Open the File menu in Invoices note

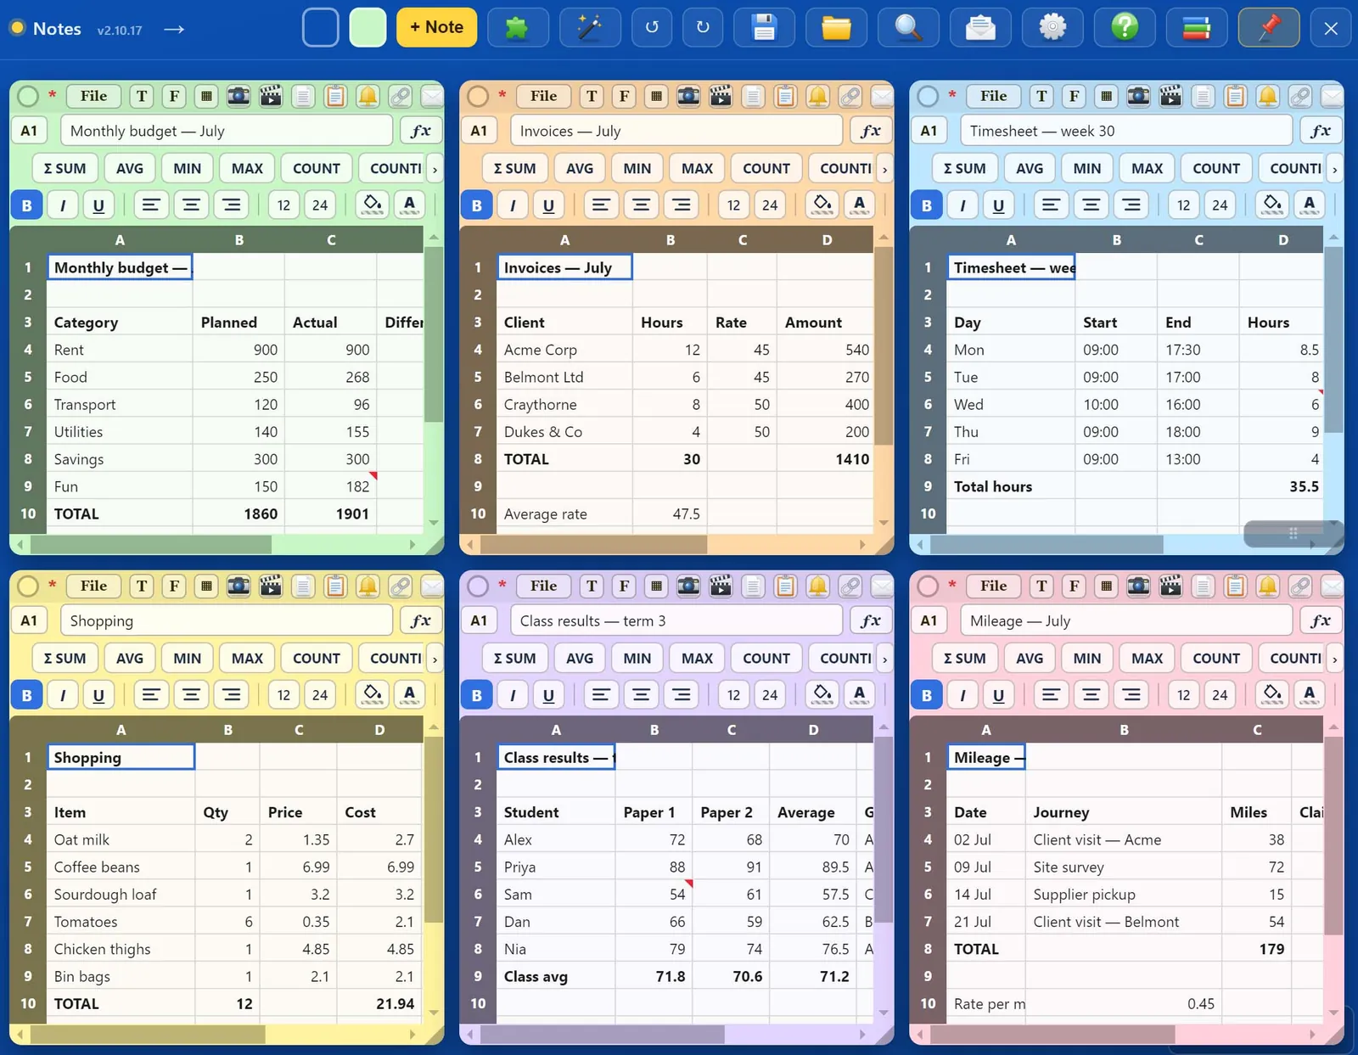(543, 96)
